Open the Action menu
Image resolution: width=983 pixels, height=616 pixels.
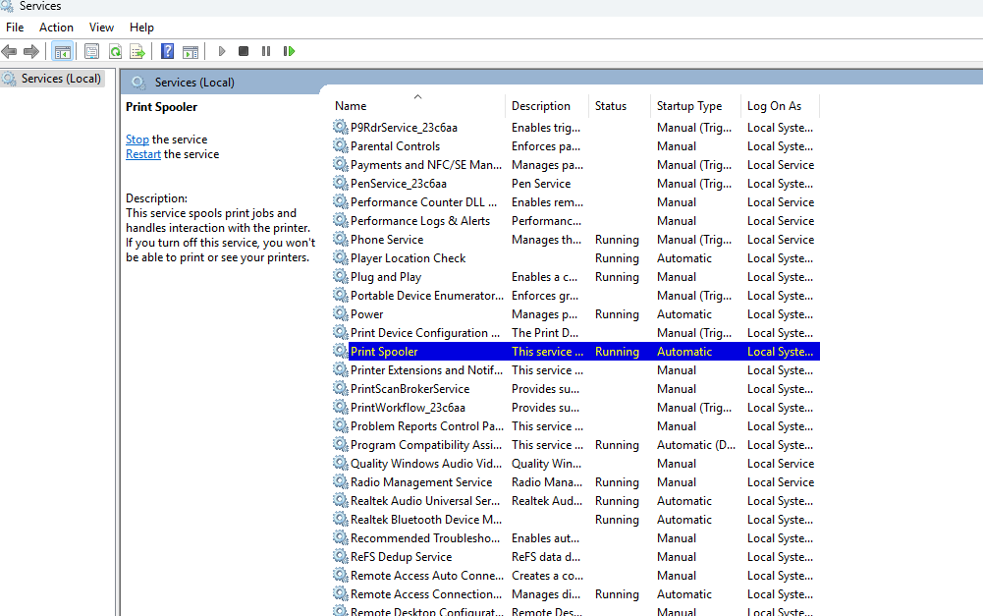pos(56,28)
